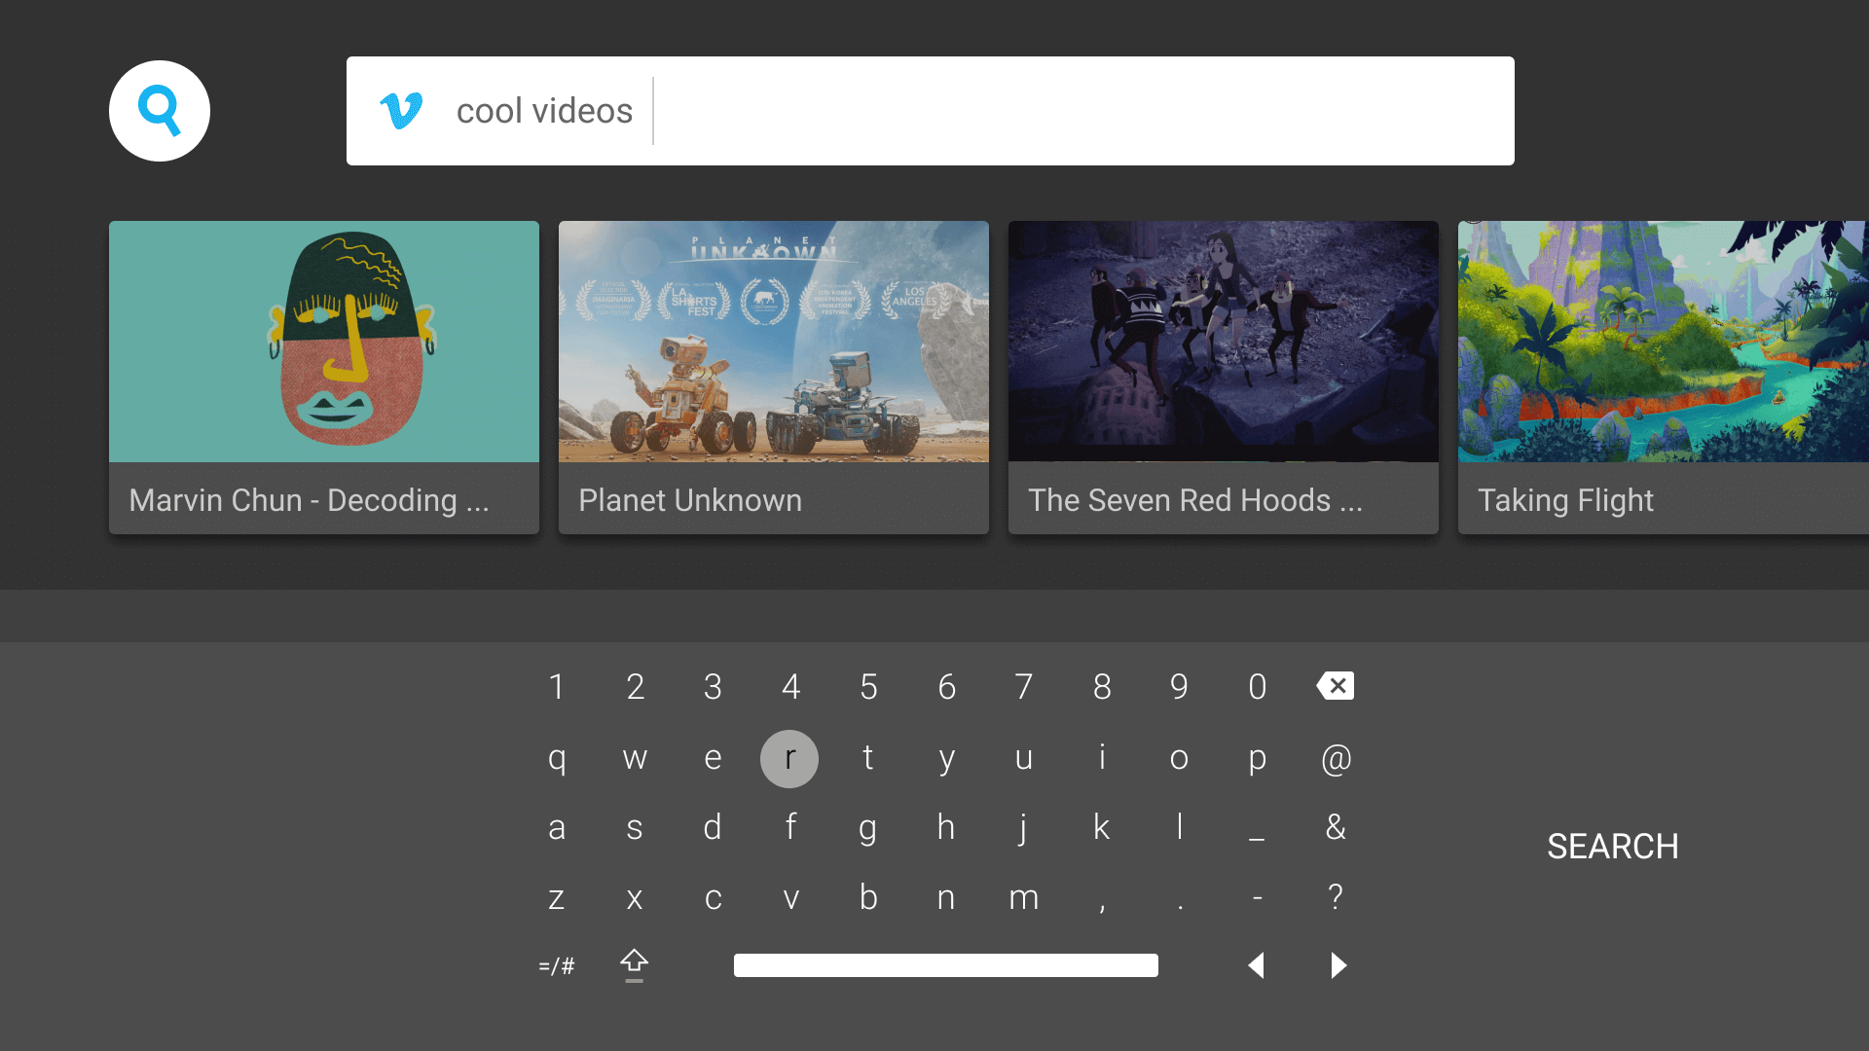Move cursor left with the left arrow key

click(1257, 965)
